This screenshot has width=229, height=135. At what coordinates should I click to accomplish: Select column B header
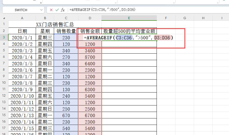[x=45, y=18]
